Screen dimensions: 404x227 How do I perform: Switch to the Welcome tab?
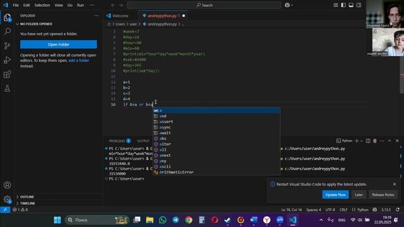point(121,16)
